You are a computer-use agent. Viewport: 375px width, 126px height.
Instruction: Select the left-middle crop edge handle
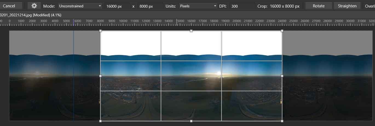click(100, 76)
